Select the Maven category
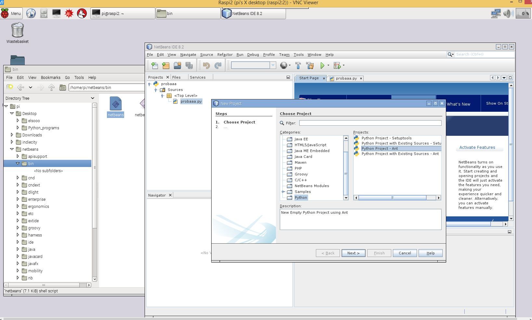 pyautogui.click(x=300, y=162)
